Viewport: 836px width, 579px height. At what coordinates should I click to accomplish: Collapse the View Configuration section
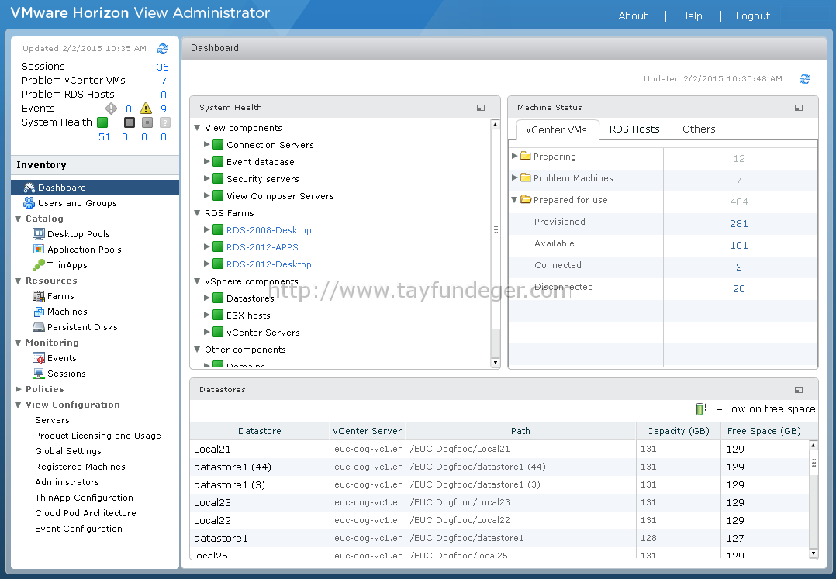coord(18,405)
